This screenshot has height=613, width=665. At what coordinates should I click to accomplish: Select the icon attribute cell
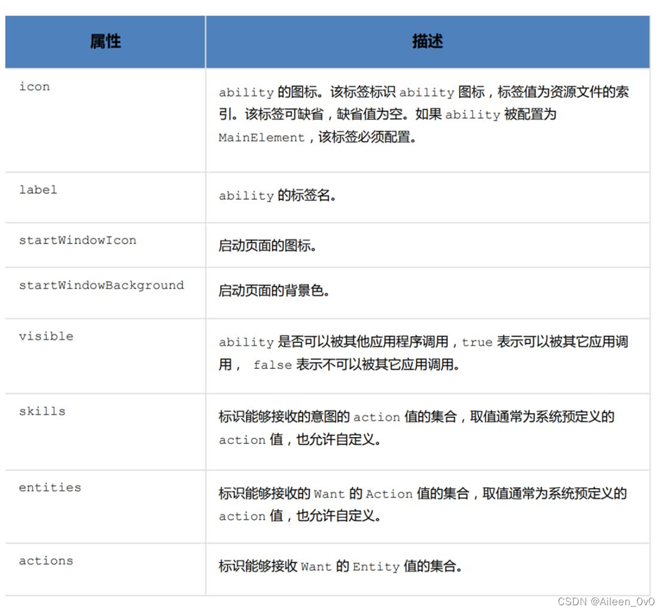pyautogui.click(x=105, y=120)
